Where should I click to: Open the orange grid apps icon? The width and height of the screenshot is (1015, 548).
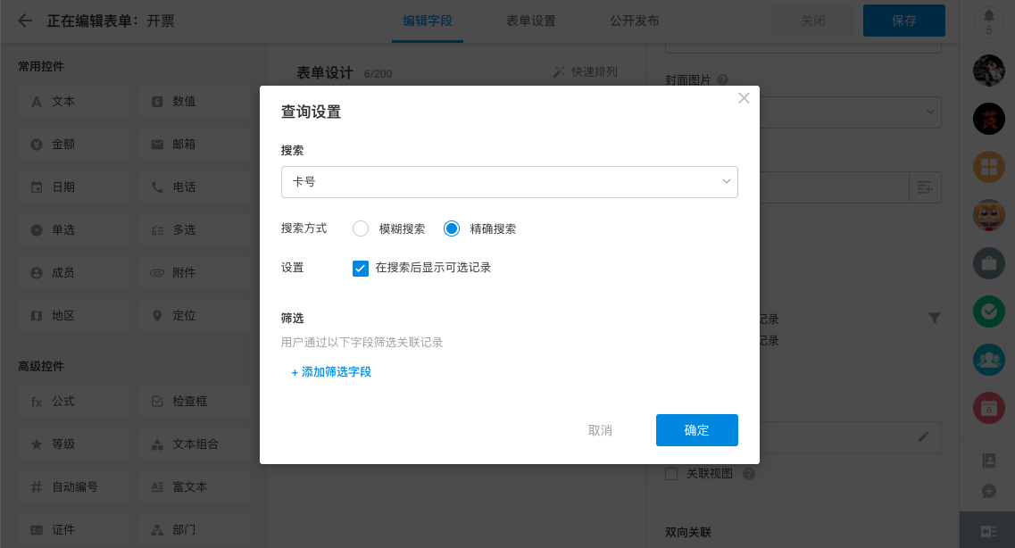pyautogui.click(x=988, y=166)
